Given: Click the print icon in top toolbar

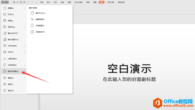Looking at the screenshot, I should click(21, 2).
